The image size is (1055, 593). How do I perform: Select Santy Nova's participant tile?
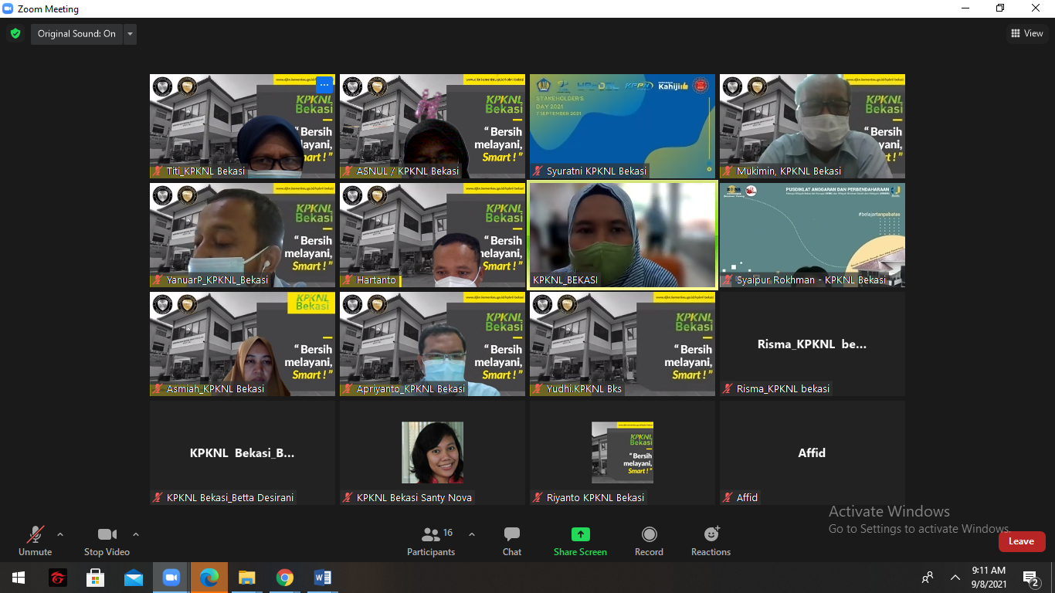click(433, 452)
